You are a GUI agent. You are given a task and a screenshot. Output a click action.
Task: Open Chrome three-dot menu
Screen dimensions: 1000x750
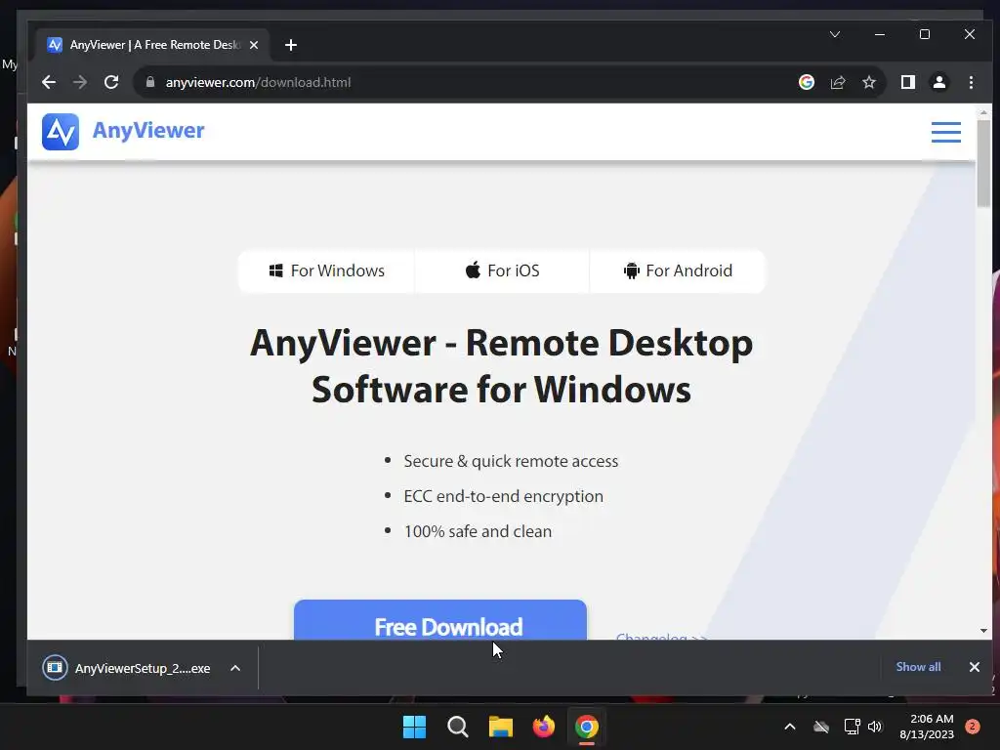pyautogui.click(x=971, y=82)
